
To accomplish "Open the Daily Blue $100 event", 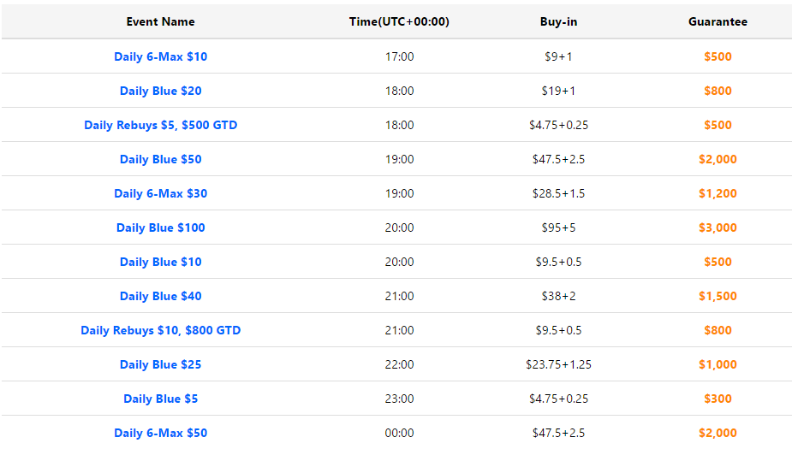I will click(161, 227).
